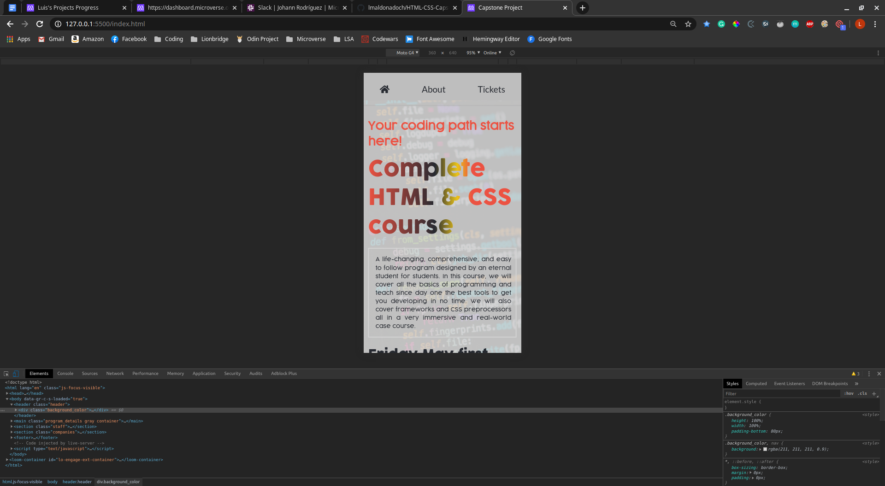Screen dimensions: 885x486
Task: Expand the footer node in DOM tree
Action: (12, 438)
